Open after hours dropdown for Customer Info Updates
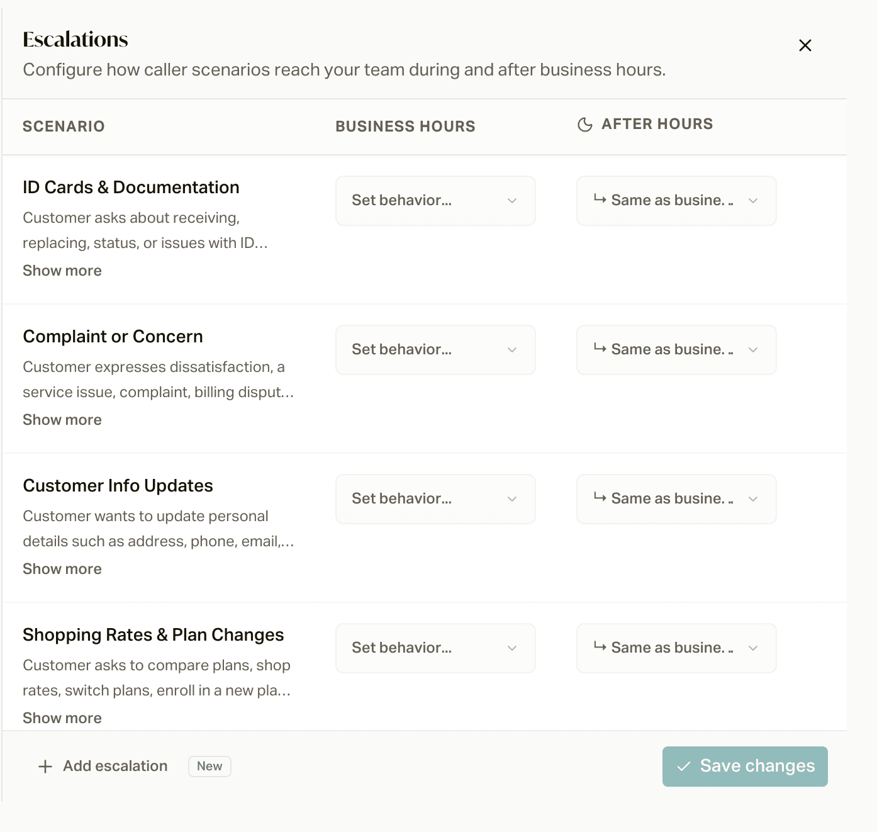The height and width of the screenshot is (832, 877). click(676, 499)
